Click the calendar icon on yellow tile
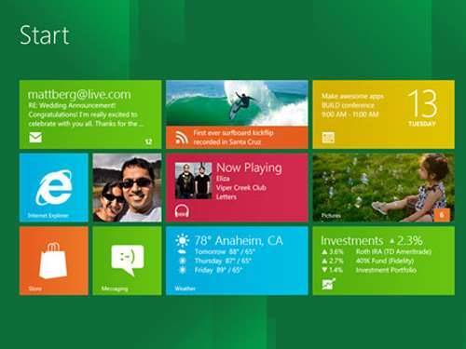This screenshot has height=349, width=466. pos(328,138)
